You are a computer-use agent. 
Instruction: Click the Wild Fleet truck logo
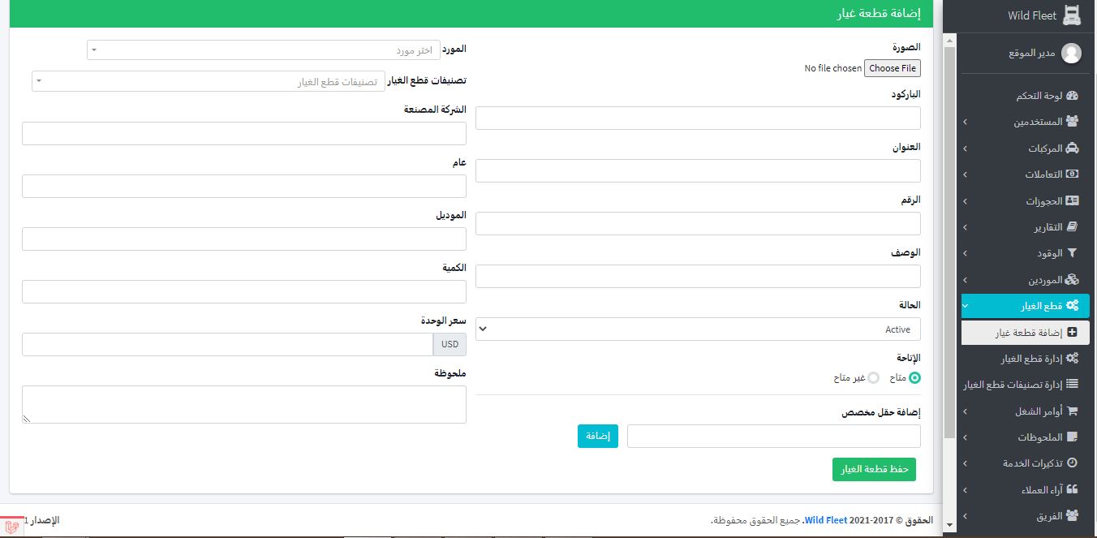tap(1072, 15)
